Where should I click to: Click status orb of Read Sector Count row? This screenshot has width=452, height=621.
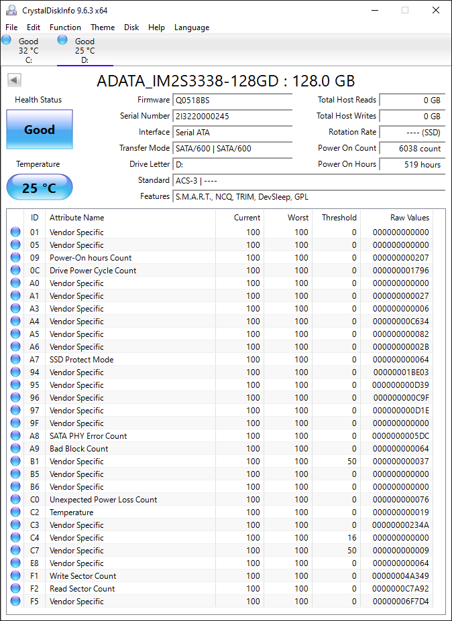pyautogui.click(x=15, y=589)
